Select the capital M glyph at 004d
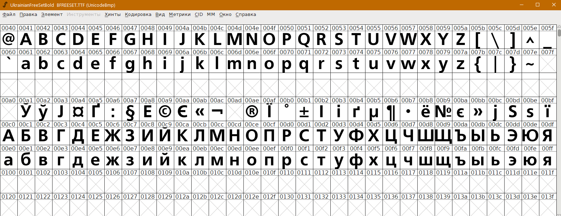This screenshot has height=216, width=561. 235,40
